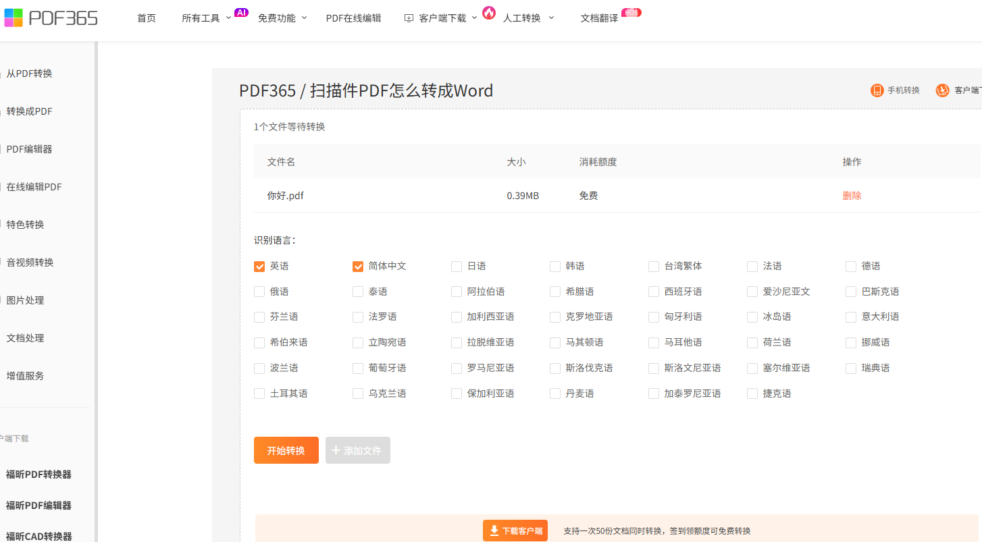This screenshot has height=542, width=982.
Task: Open the 福昕PDF编辑器 link
Action: click(38, 506)
